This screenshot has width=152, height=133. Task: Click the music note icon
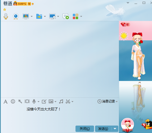(x=61, y=101)
